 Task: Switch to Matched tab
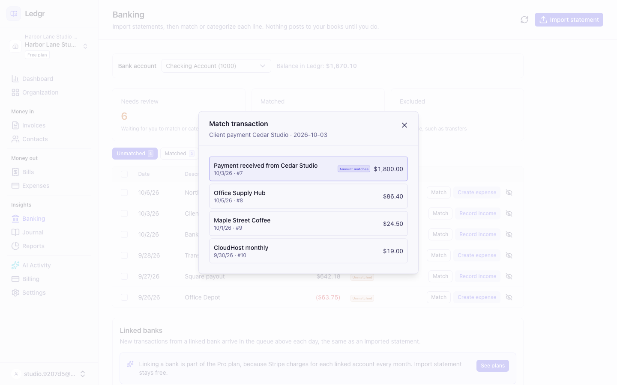pos(180,154)
